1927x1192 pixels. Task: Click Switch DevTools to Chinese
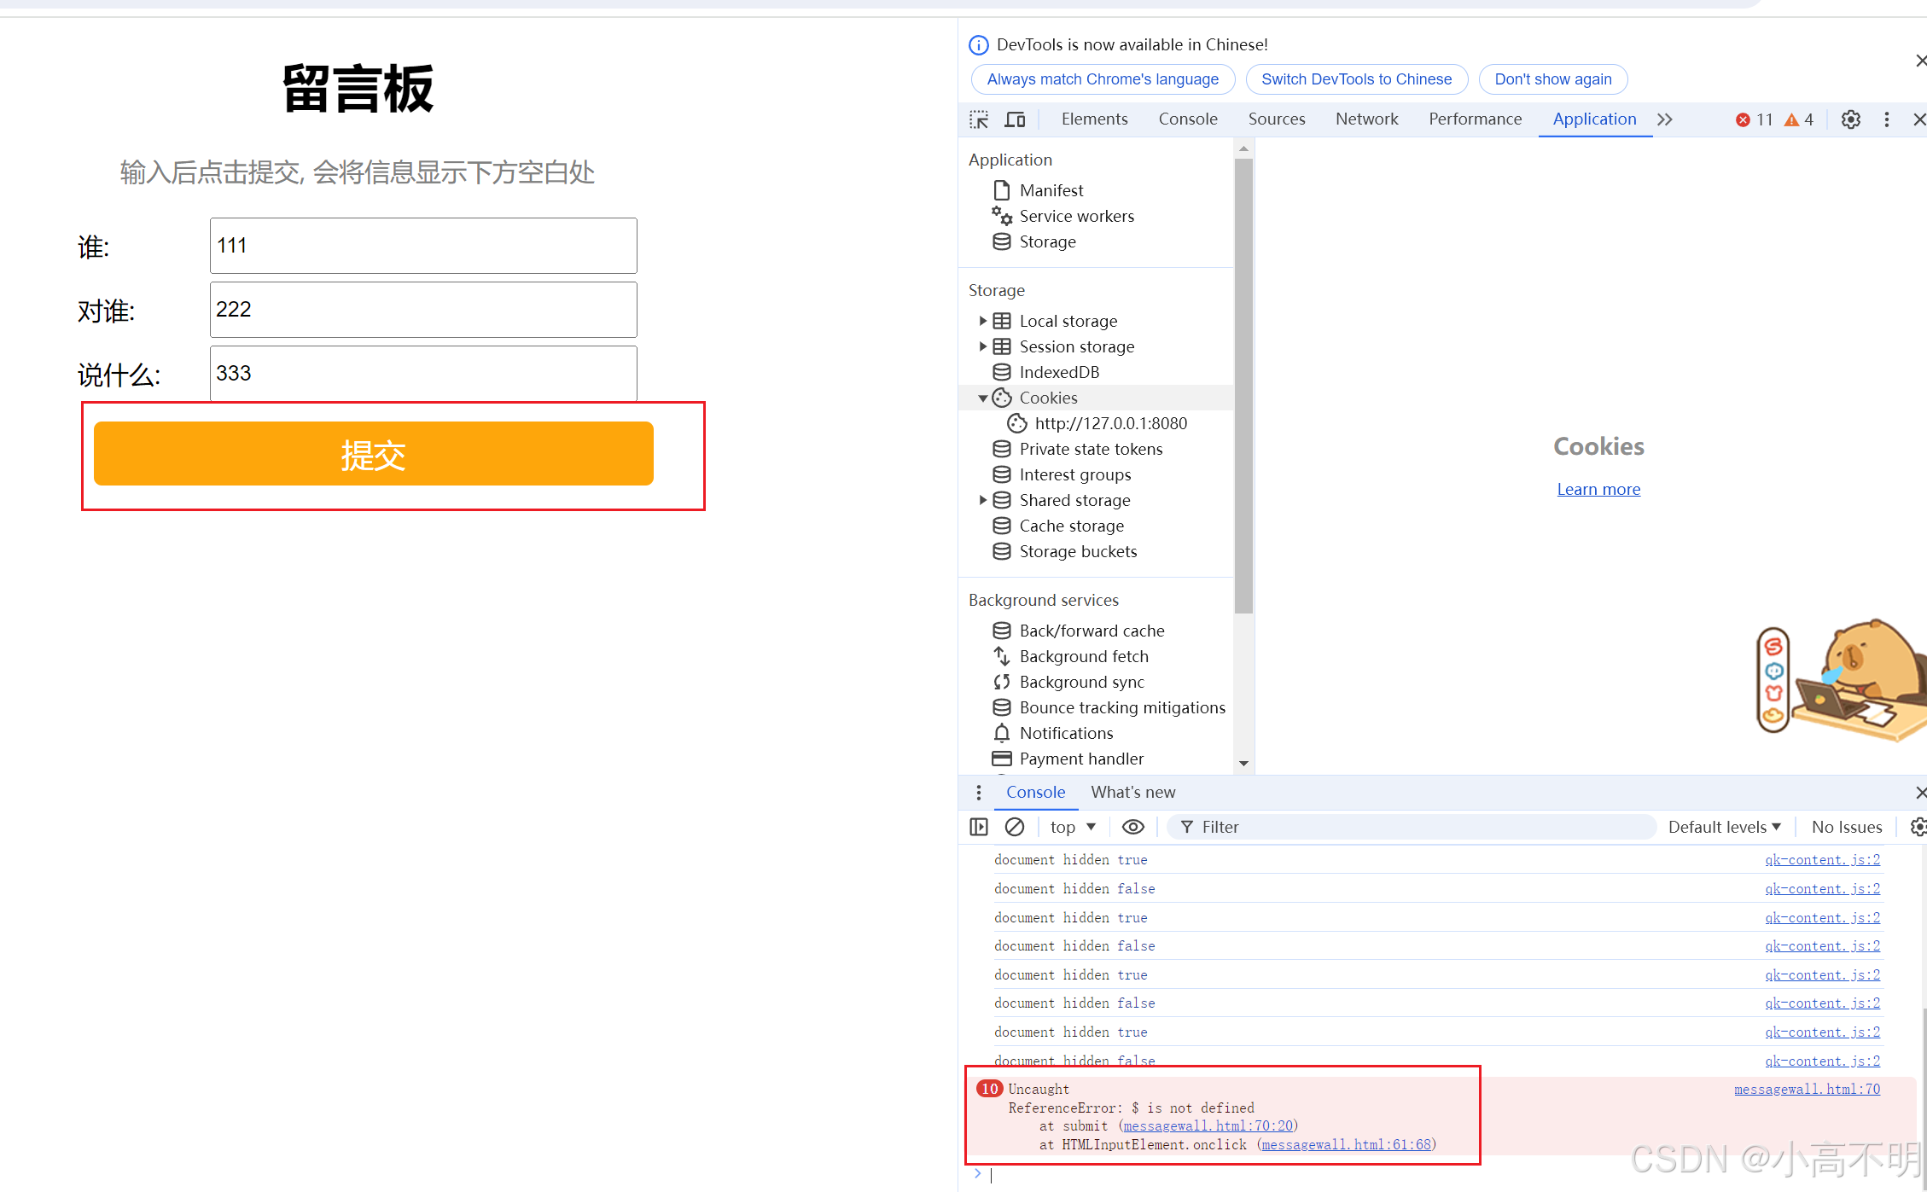(1356, 79)
